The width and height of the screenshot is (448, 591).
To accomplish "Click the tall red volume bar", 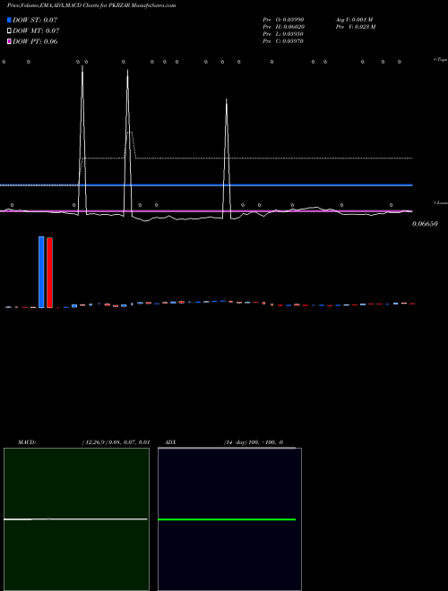I will (49, 273).
